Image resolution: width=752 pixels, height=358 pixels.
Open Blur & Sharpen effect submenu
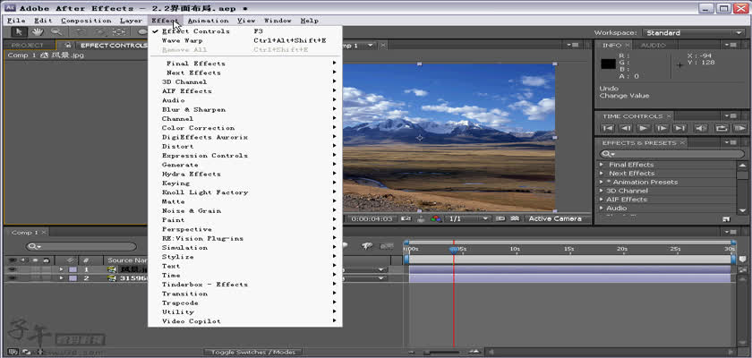point(244,109)
